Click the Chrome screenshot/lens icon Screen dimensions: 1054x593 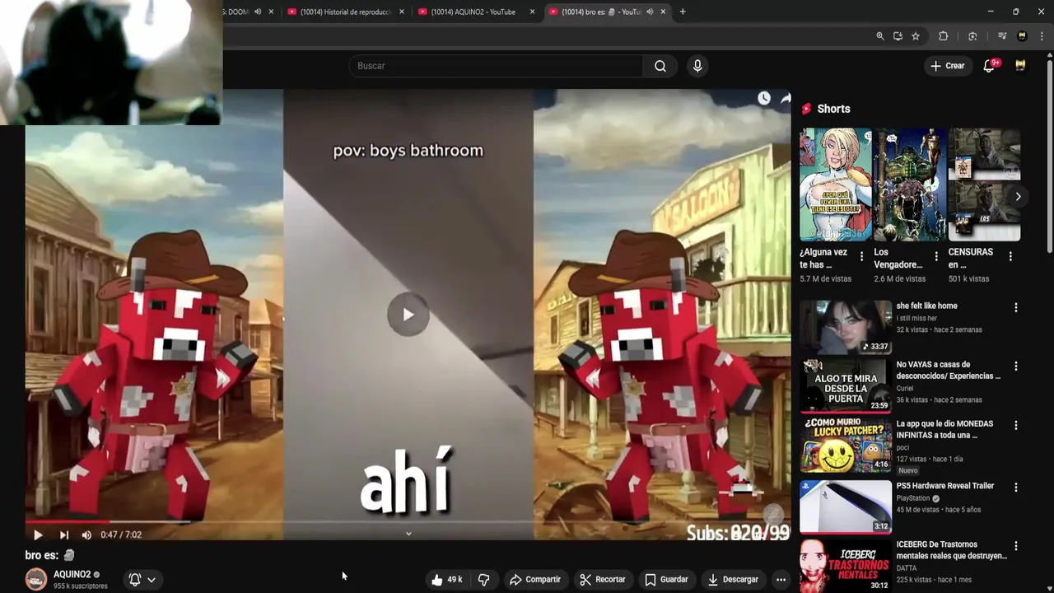point(972,36)
